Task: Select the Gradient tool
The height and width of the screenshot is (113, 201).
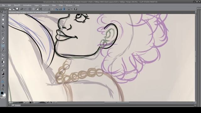Action: click(x=3, y=74)
